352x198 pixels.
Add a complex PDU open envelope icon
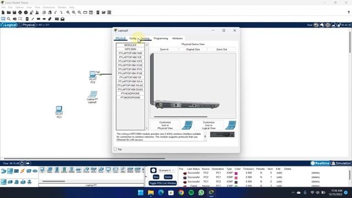tap(63, 19)
